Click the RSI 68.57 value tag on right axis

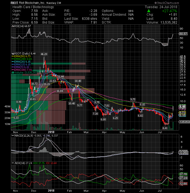[x=183, y=34]
